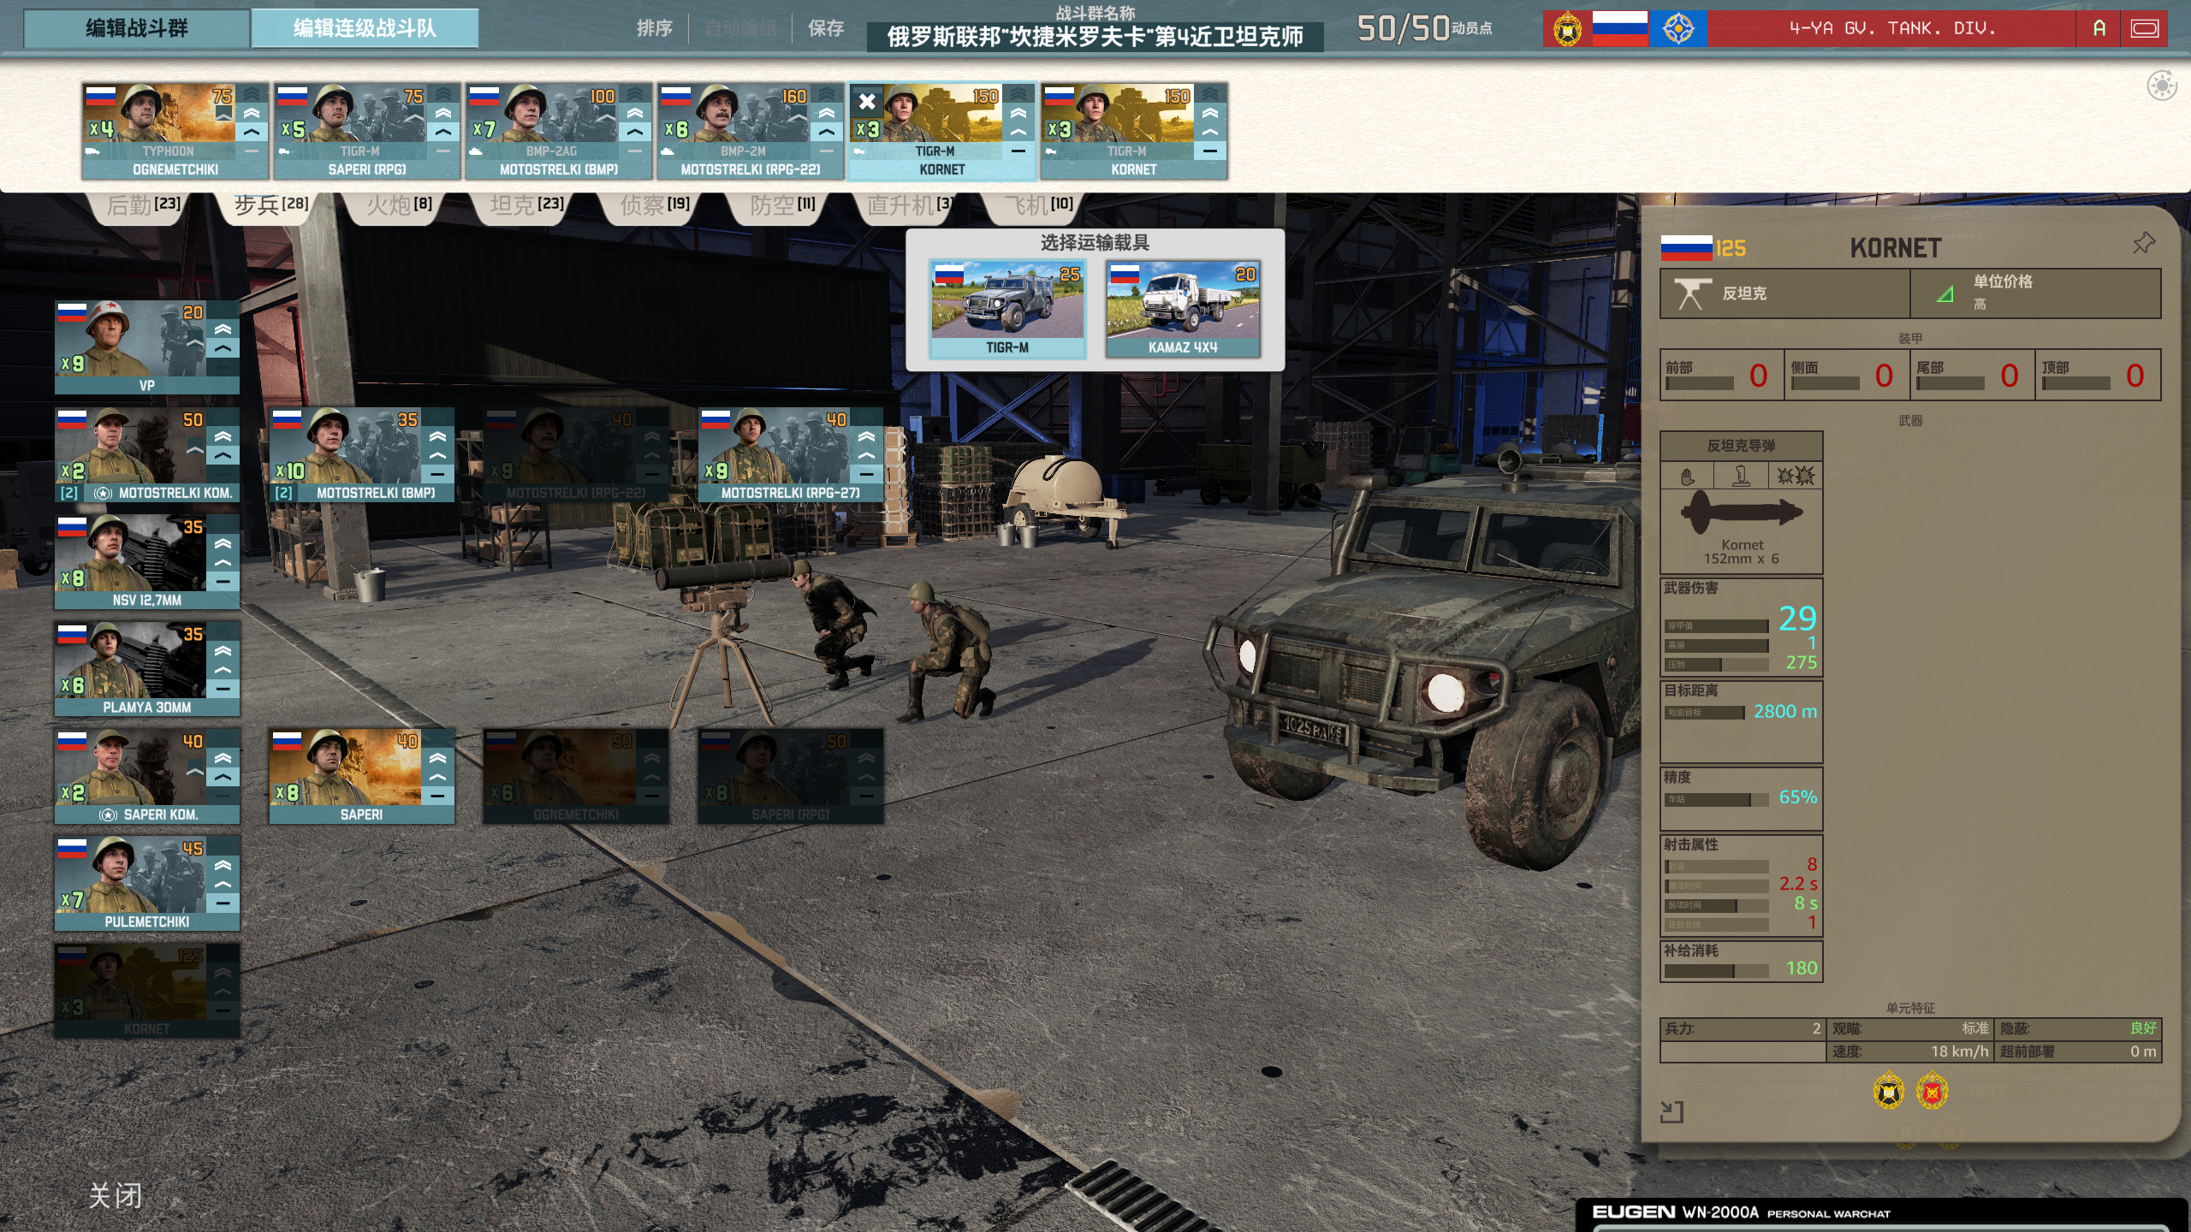Viewport: 2191px width, 1232px height.
Task: Click the Russian flag in the red division bar
Action: [x=1619, y=28]
